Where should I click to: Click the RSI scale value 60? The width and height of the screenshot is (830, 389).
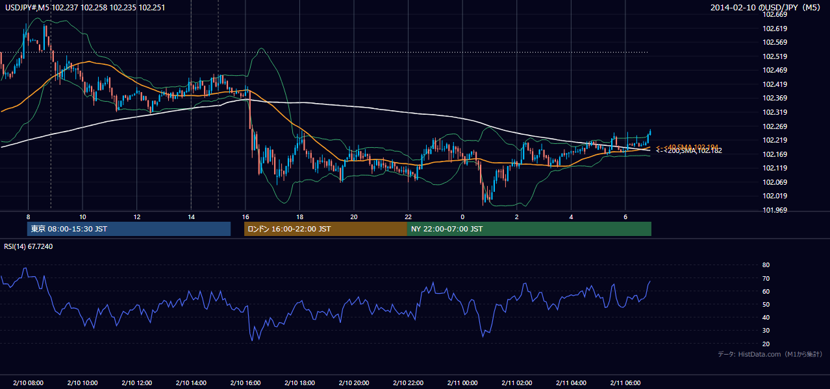click(x=766, y=291)
